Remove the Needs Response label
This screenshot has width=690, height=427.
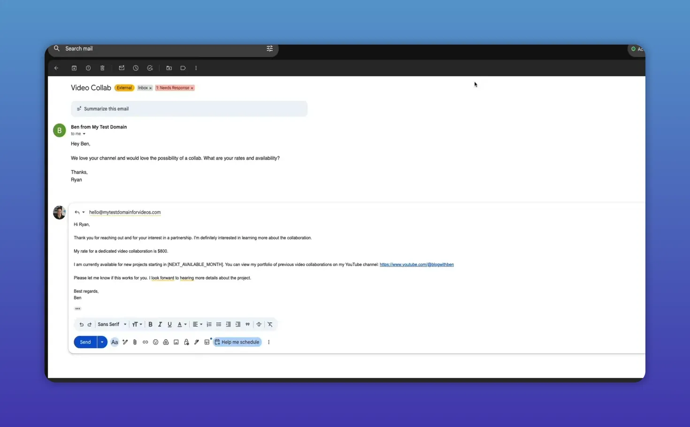click(x=192, y=88)
